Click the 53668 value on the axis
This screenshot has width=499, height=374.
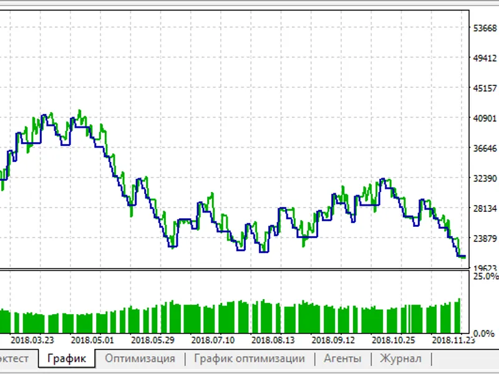pyautogui.click(x=485, y=28)
